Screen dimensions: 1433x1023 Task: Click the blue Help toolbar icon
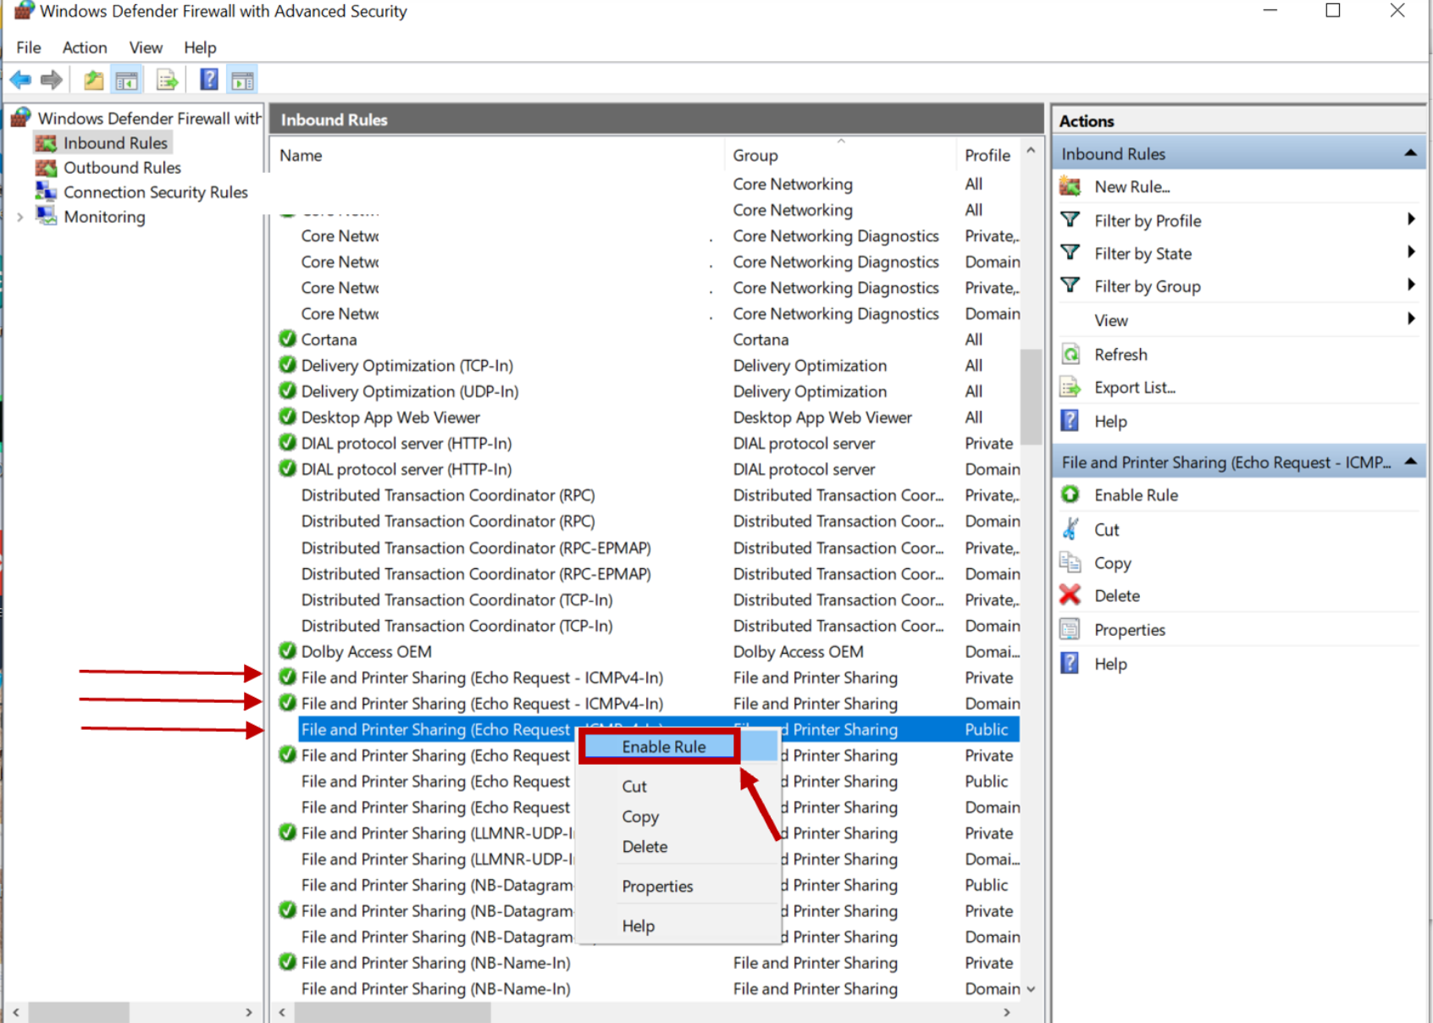[x=208, y=80]
